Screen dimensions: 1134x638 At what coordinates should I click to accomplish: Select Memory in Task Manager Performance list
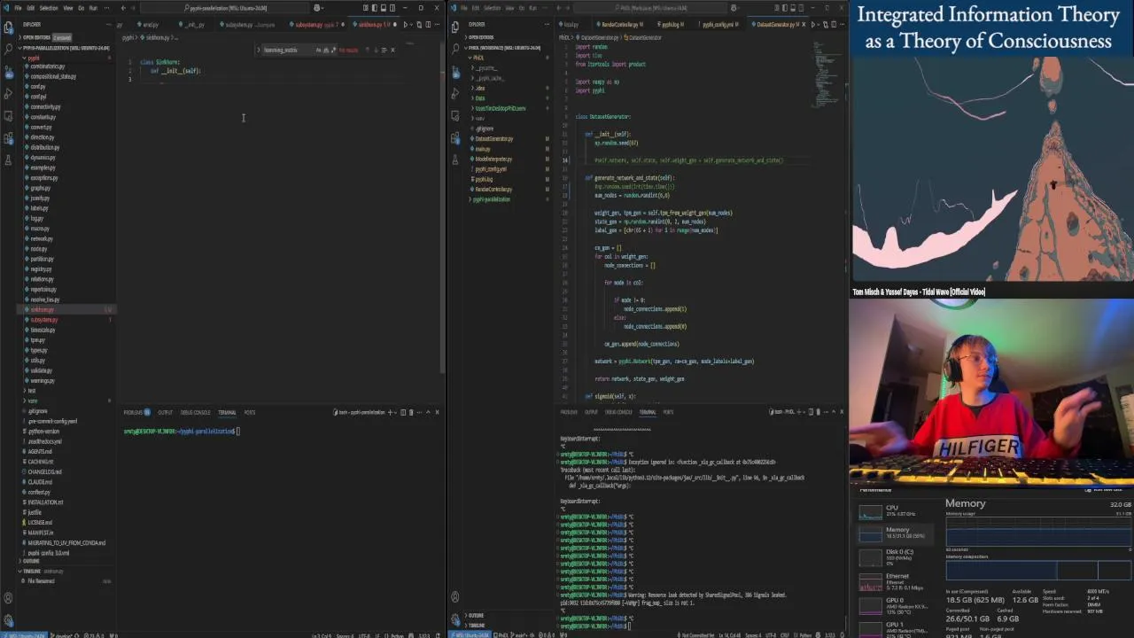click(x=897, y=534)
